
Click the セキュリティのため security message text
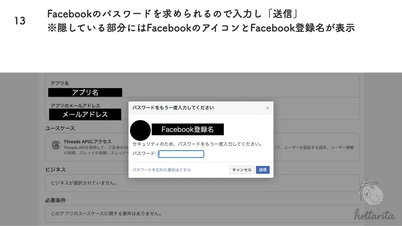pos(197,144)
